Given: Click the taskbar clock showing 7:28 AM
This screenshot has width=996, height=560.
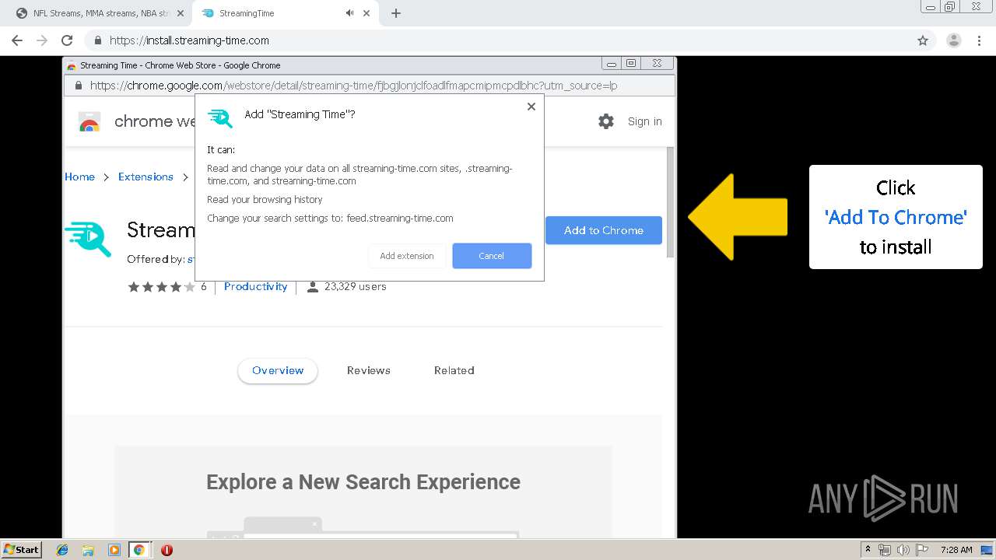Looking at the screenshot, I should pos(956,550).
